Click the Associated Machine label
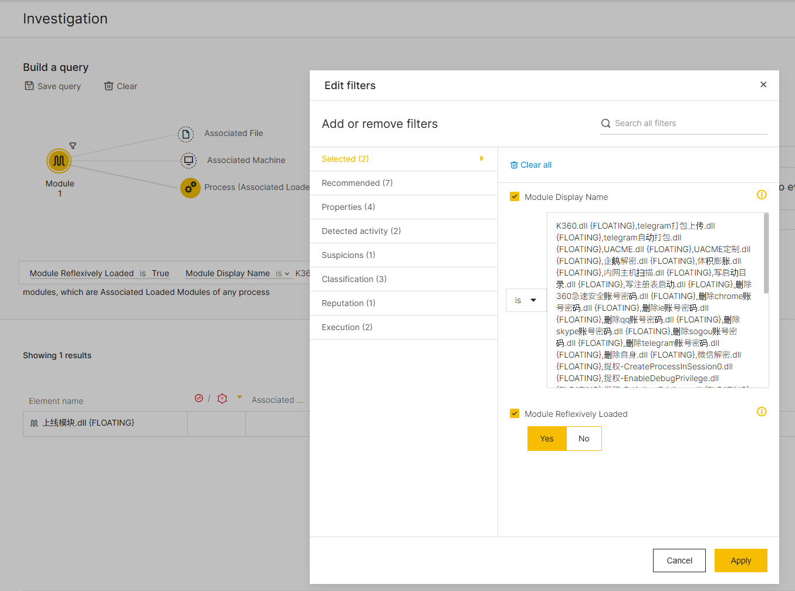The height and width of the screenshot is (591, 795). pos(246,160)
